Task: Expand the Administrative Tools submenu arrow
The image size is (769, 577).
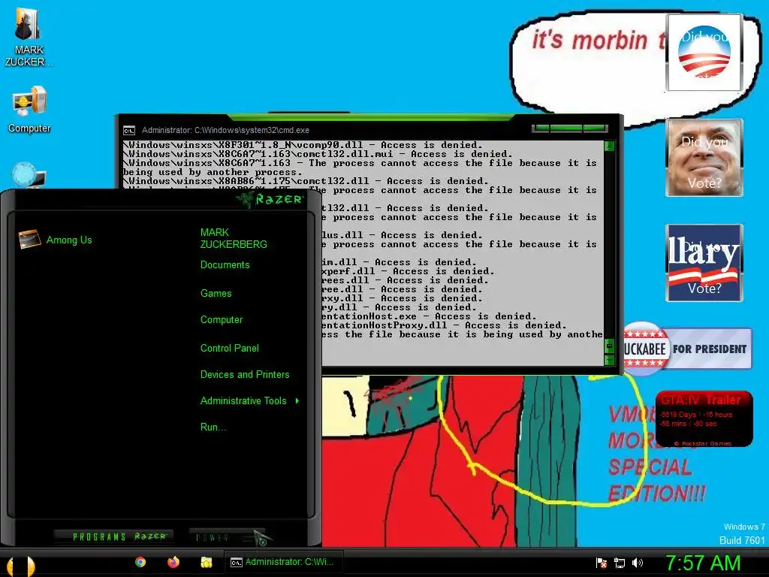Action: 297,401
